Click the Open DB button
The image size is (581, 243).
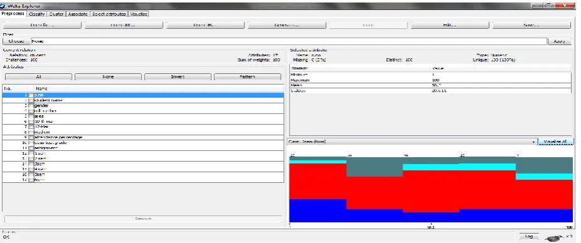pyautogui.click(x=205, y=25)
